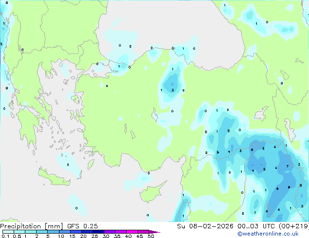This screenshot has height=238, width=309.
Task: Click the legend scale label '0.1'
Action: pyautogui.click(x=6, y=236)
